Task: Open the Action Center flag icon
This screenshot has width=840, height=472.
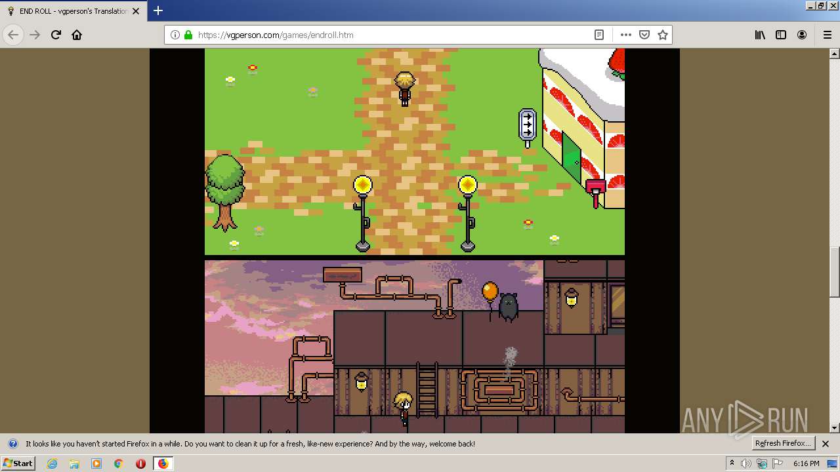Action: pos(776,463)
